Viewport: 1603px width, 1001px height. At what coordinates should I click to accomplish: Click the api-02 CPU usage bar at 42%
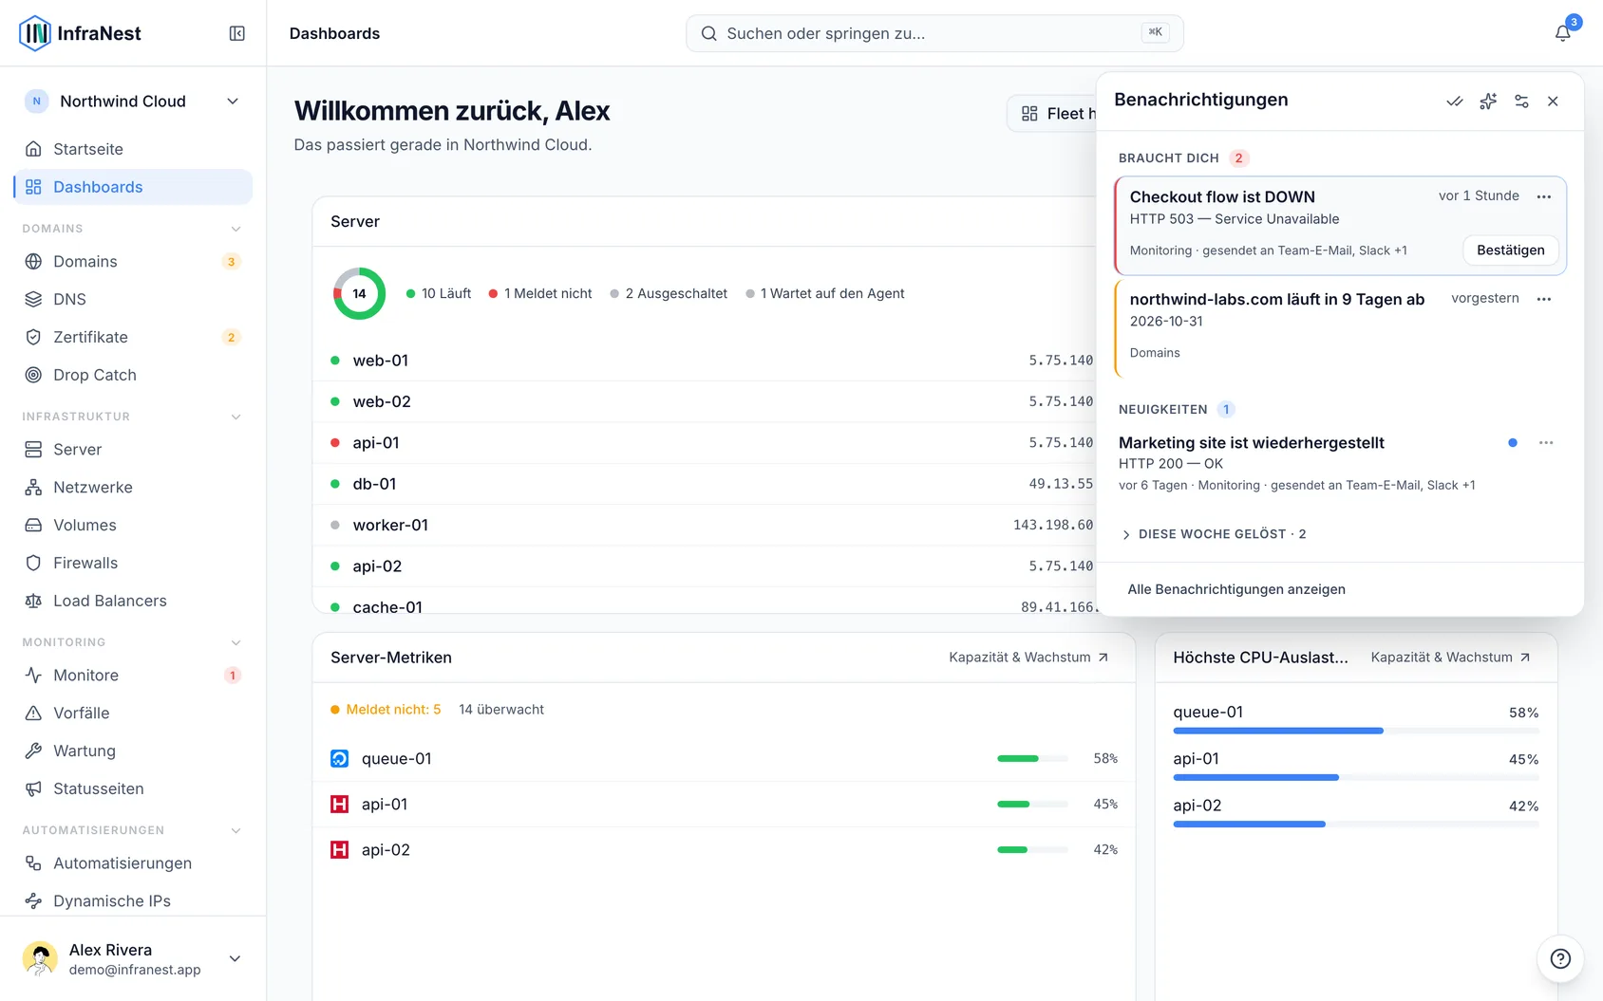click(x=1356, y=825)
